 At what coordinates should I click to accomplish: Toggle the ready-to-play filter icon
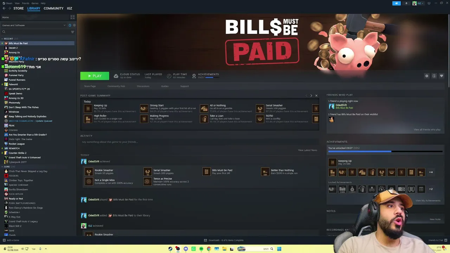[x=74, y=25]
